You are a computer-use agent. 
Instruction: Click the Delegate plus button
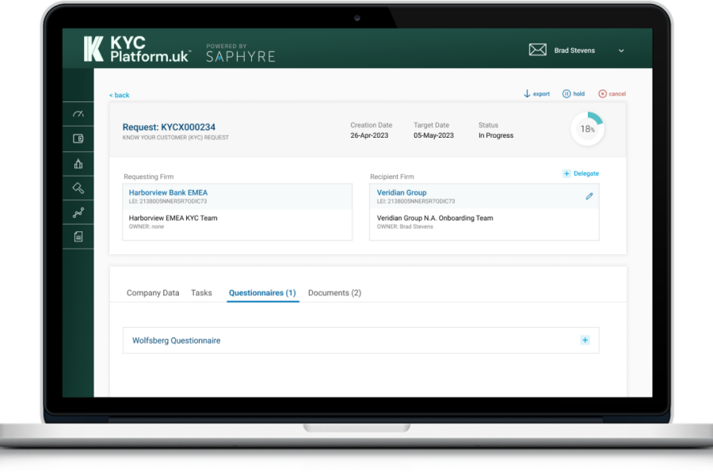pos(581,173)
